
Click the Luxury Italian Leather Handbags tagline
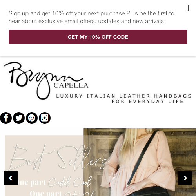click(124, 96)
